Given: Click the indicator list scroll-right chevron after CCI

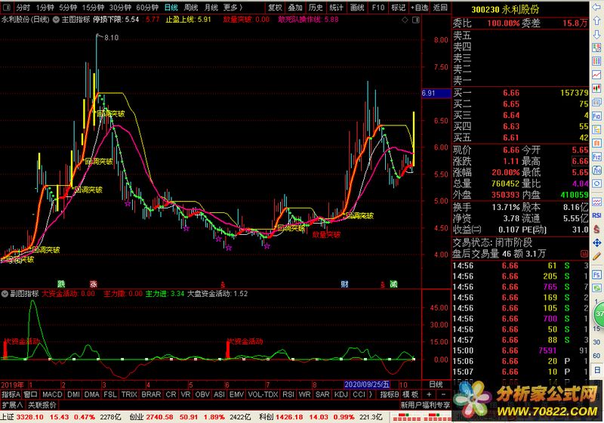Looking at the screenshot, I should [371, 394].
